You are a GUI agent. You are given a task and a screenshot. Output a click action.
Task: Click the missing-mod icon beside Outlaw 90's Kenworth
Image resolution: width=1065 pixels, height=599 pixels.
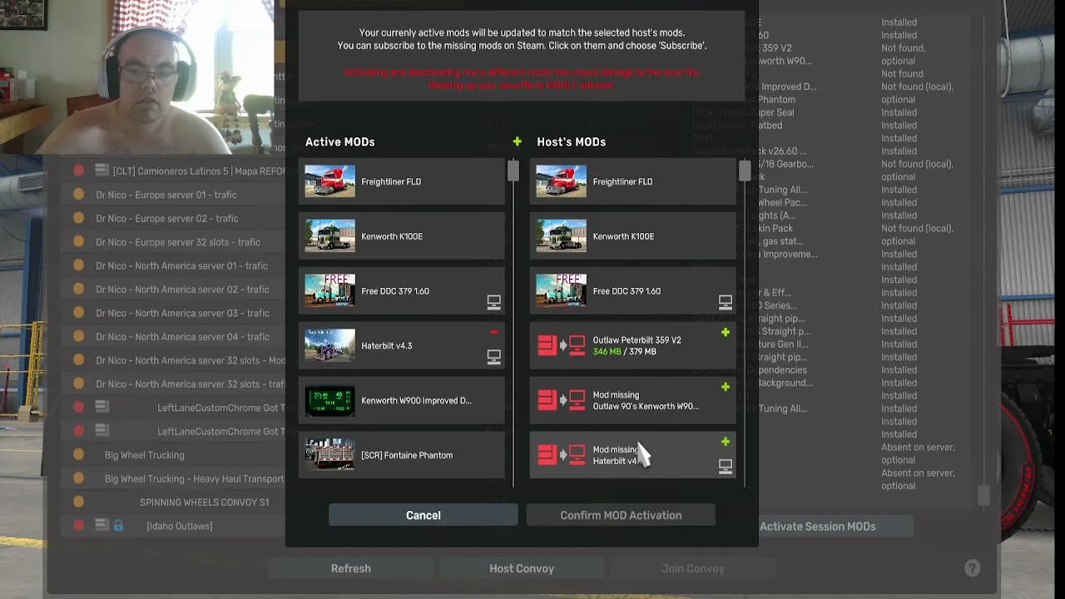[x=562, y=400]
